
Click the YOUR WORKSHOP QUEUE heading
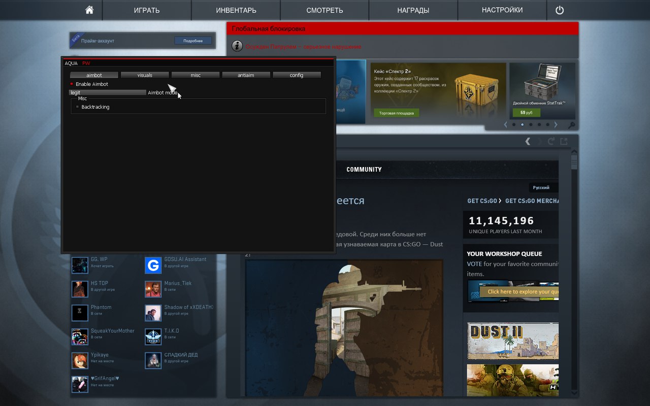[504, 254]
